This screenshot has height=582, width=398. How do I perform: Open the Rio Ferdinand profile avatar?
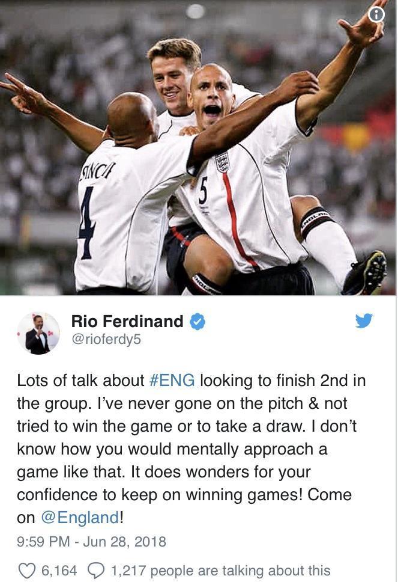(38, 333)
